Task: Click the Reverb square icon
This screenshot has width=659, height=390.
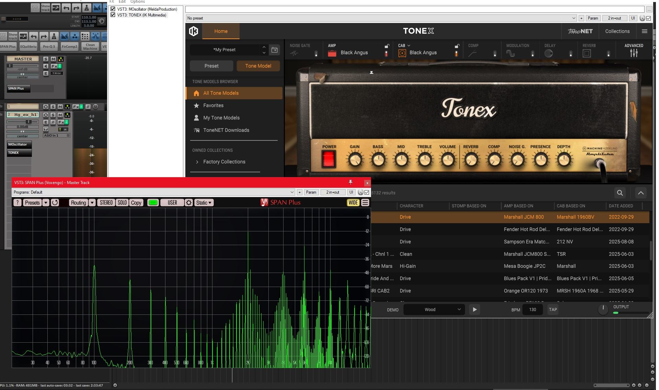Action: [587, 53]
